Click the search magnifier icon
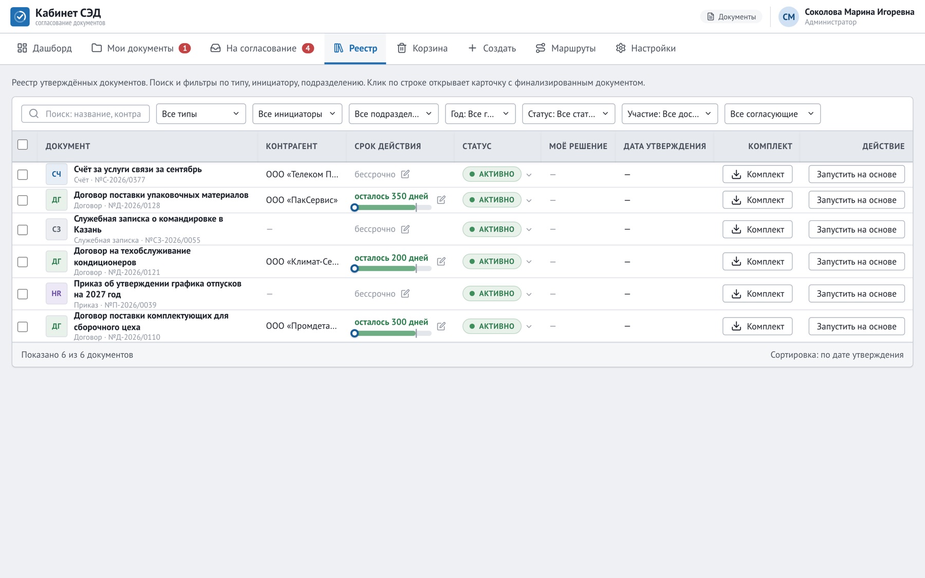The width and height of the screenshot is (925, 578). (x=34, y=114)
